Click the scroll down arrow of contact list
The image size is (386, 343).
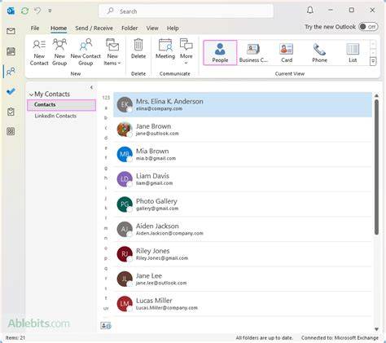point(376,329)
